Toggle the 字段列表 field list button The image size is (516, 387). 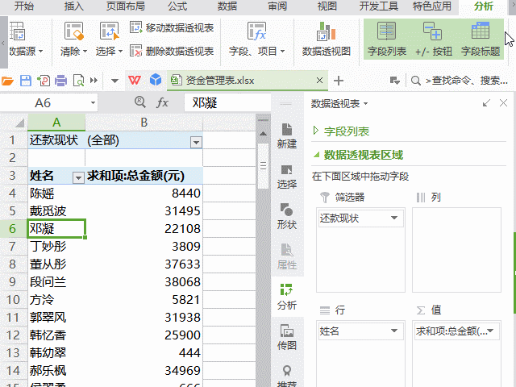tap(387, 39)
